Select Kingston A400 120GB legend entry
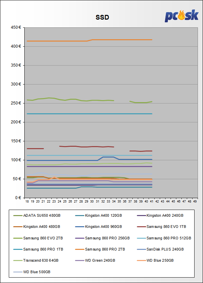This screenshot has height=283, width=203. [98, 215]
